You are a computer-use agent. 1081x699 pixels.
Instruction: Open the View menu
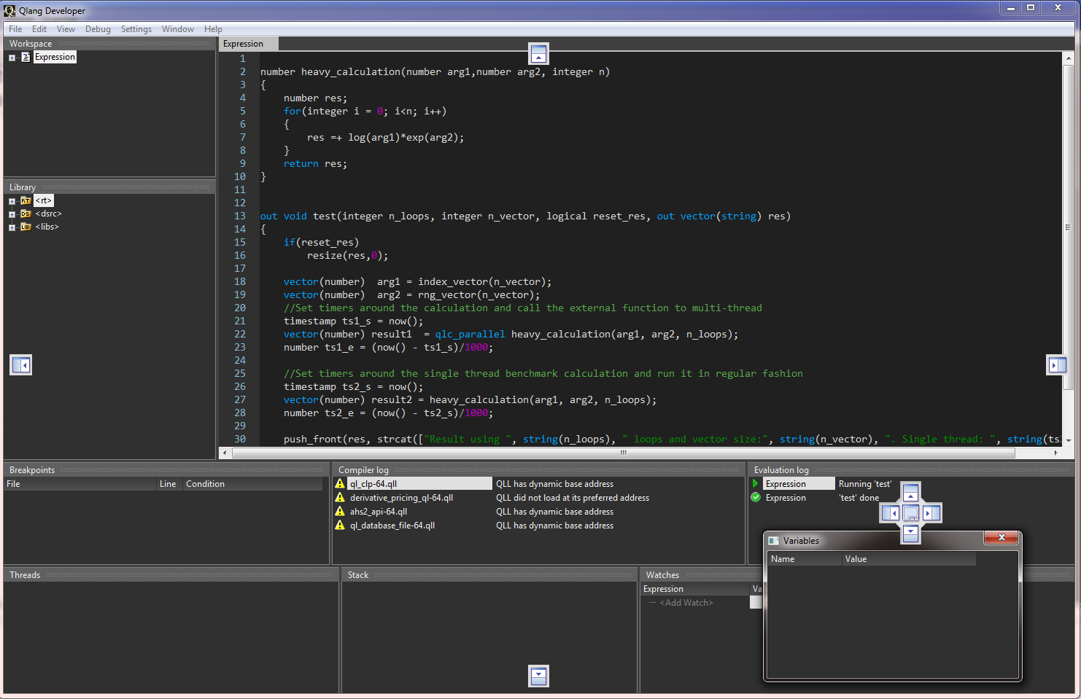(66, 29)
